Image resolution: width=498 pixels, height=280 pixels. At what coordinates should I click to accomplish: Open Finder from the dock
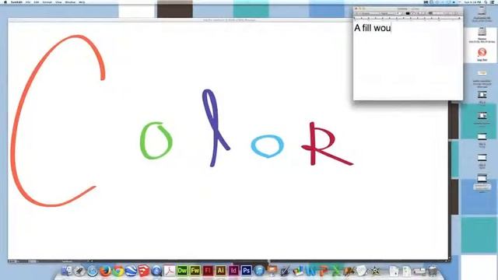click(x=67, y=271)
